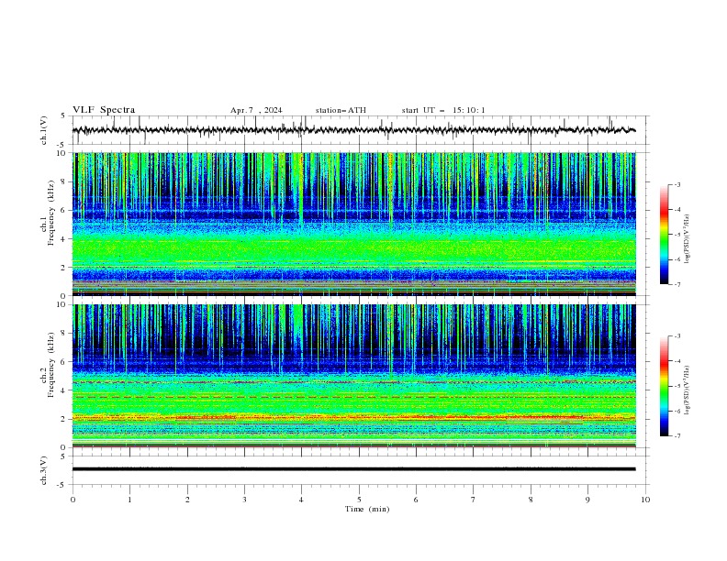
Task: Click time axis tick label "4"
Action: pos(301,500)
